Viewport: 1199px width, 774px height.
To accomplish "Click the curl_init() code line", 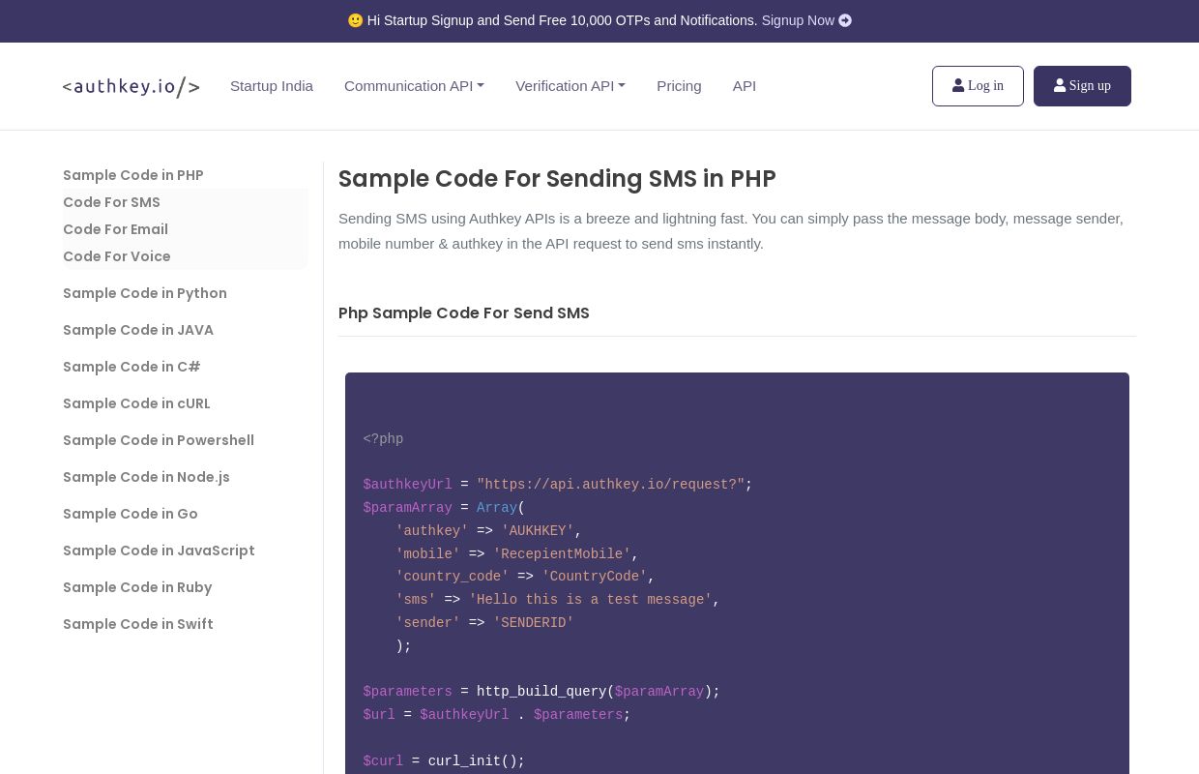I will (x=444, y=761).
